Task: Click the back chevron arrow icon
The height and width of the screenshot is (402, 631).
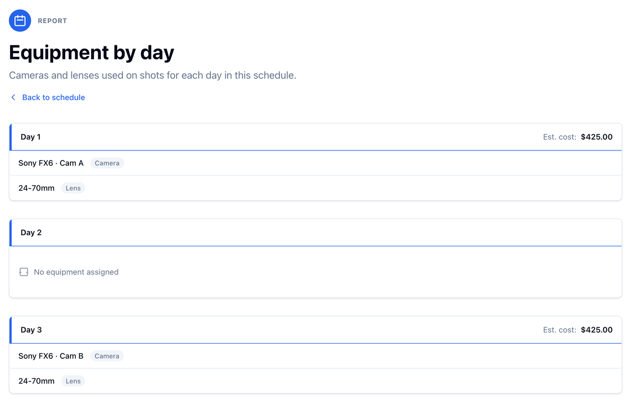Action: [x=13, y=97]
